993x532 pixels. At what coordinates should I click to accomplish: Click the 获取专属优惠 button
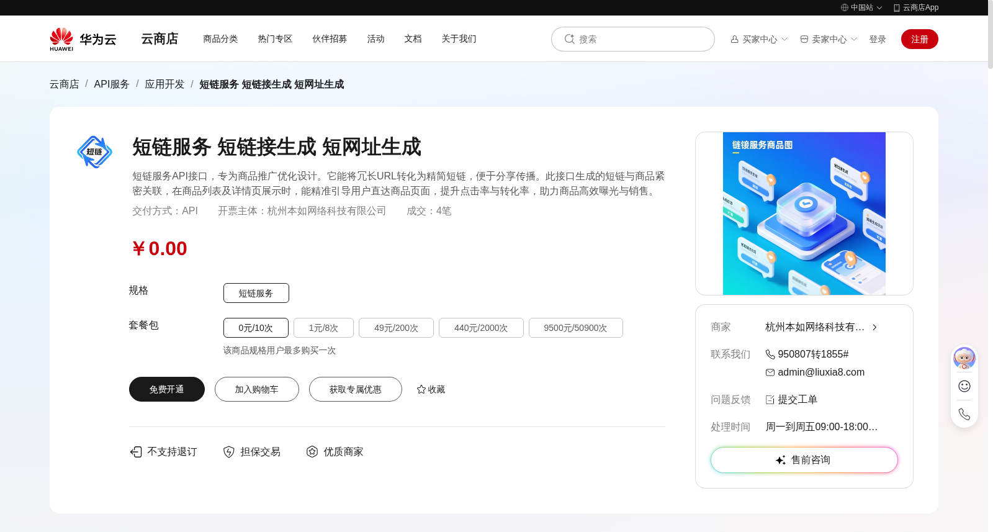(x=356, y=389)
